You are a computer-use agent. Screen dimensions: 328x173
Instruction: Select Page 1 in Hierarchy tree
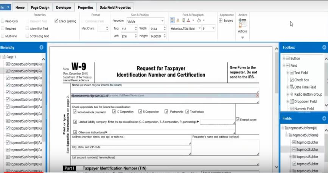click(11, 57)
